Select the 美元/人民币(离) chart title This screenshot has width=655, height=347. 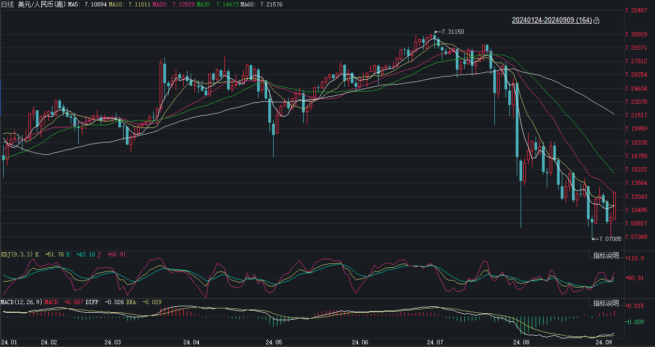(42, 4)
